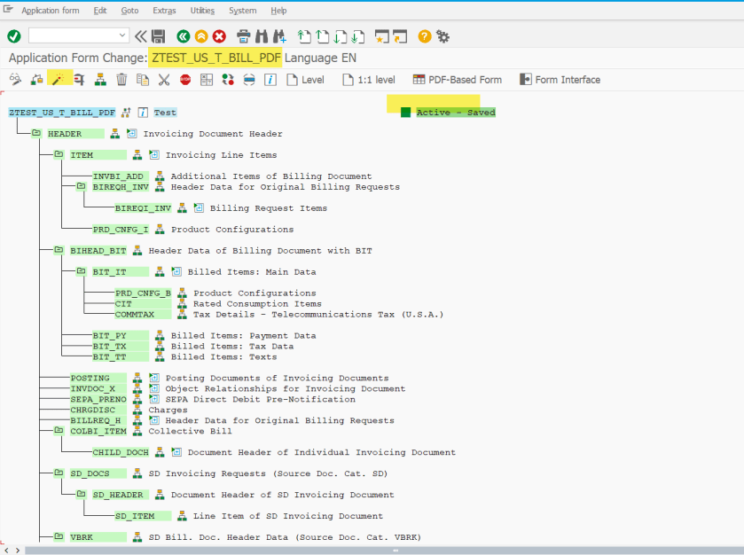Click the Activate magic wand icon
Screen dimensions: 744x555
(59, 80)
